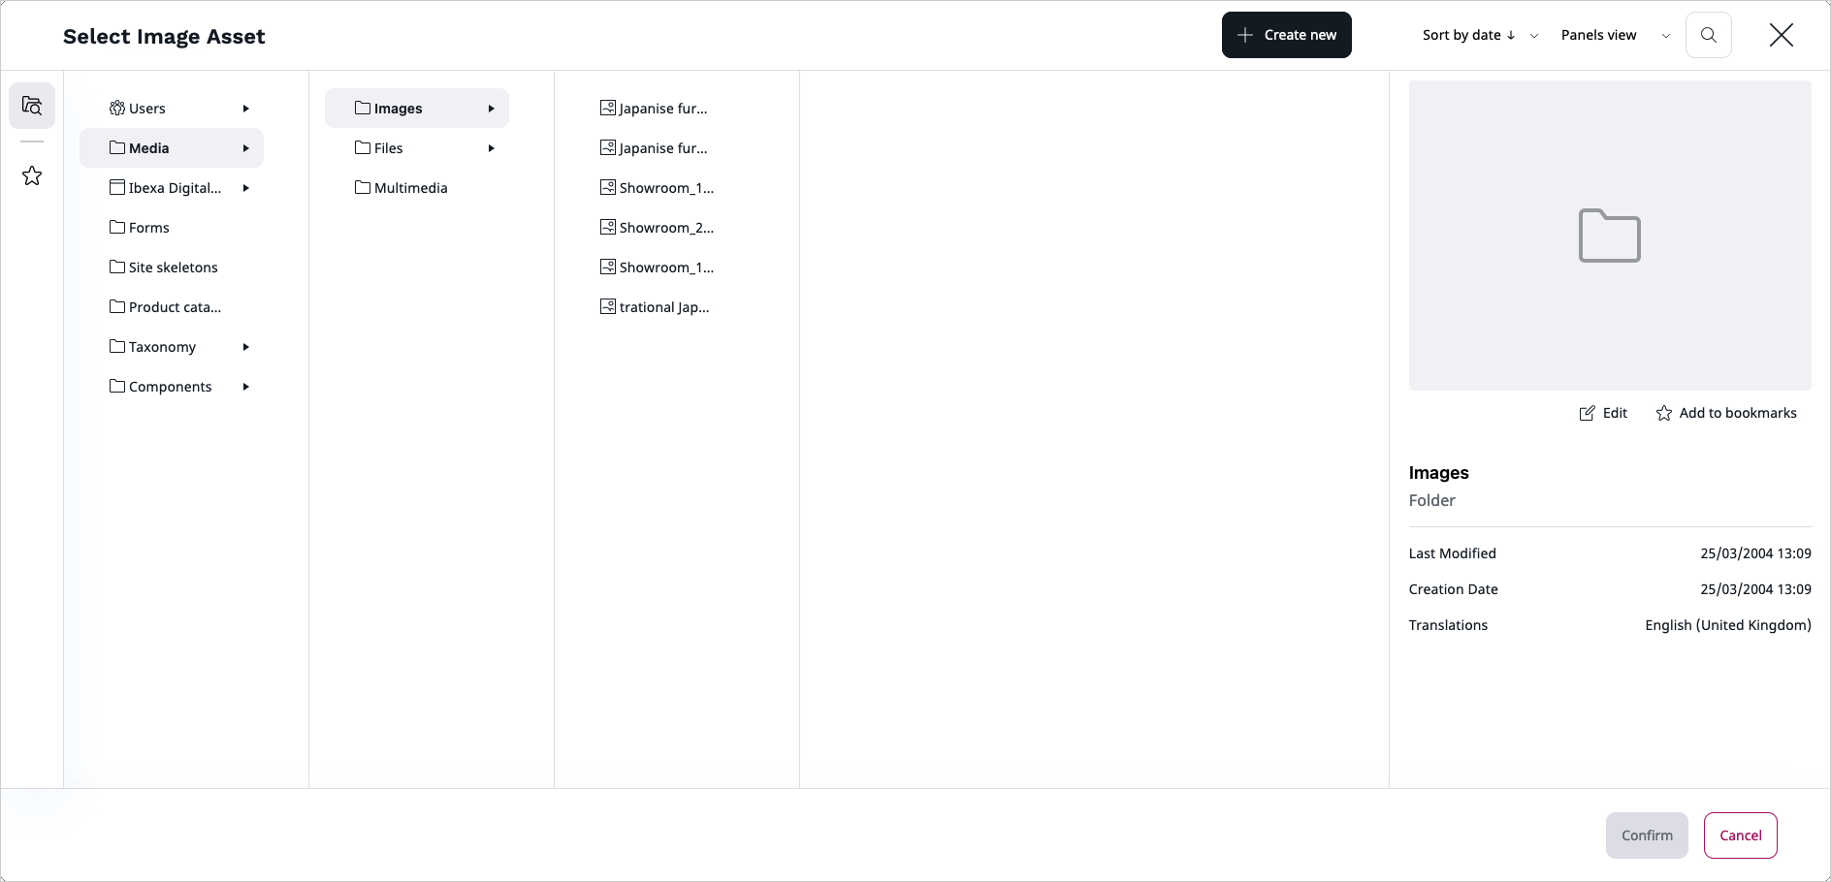Image resolution: width=1831 pixels, height=882 pixels.
Task: Open the Panels view dropdown
Action: [x=1616, y=35]
